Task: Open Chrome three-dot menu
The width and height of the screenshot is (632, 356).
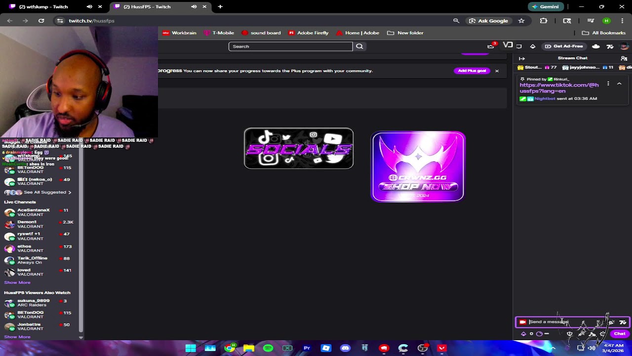Action: tap(622, 21)
